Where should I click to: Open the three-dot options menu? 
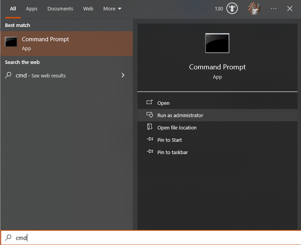tap(274, 8)
